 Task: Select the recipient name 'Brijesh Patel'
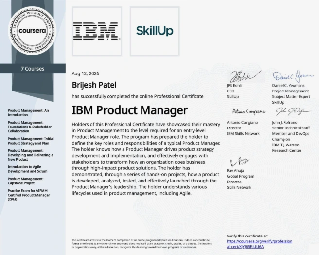click(x=94, y=85)
